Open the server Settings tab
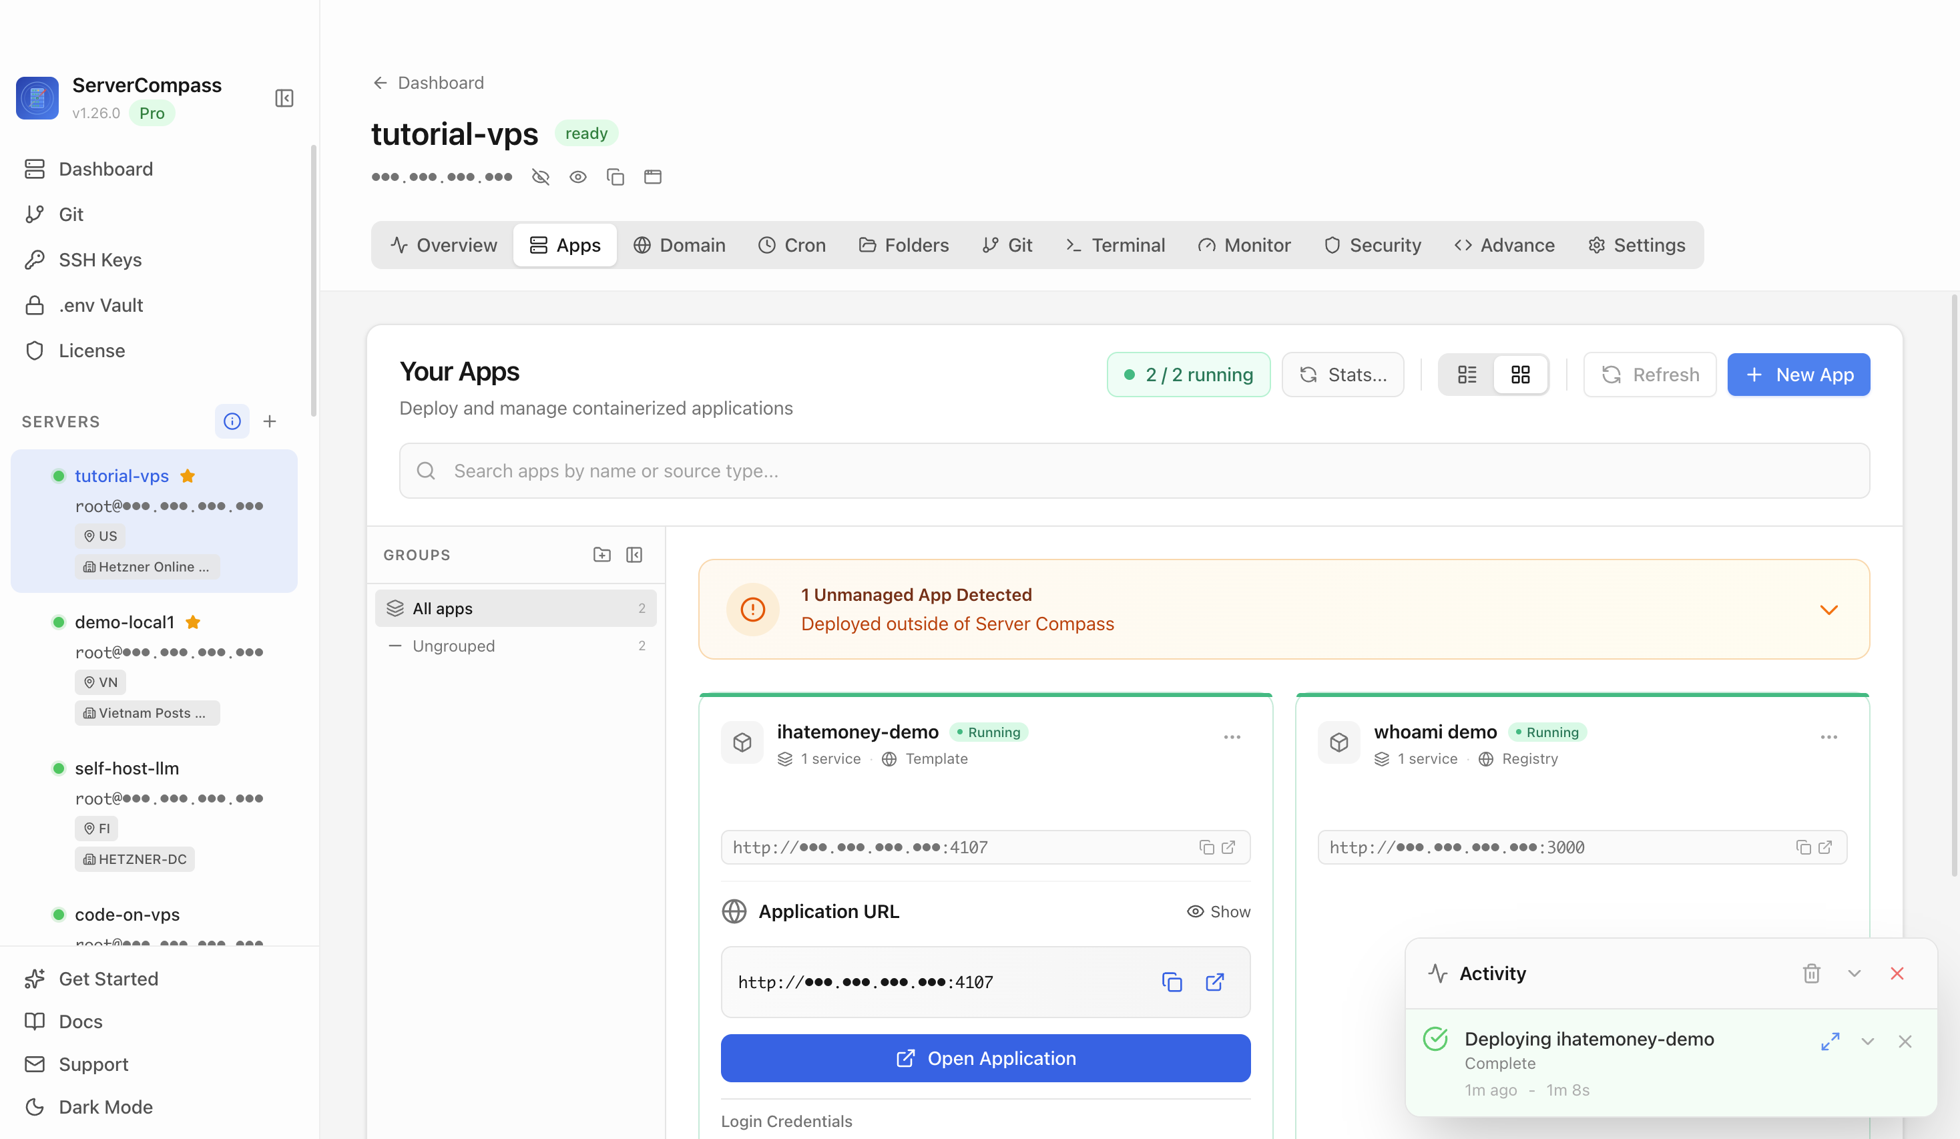 (x=1636, y=245)
